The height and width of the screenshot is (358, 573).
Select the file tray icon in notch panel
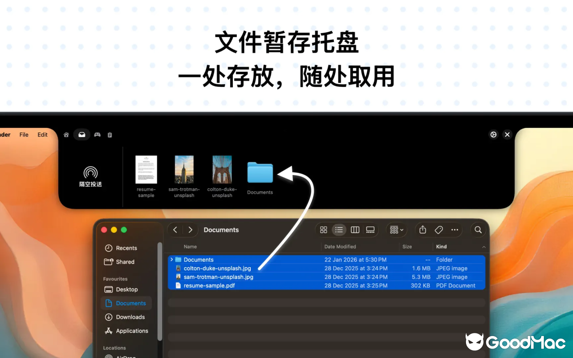[82, 135]
